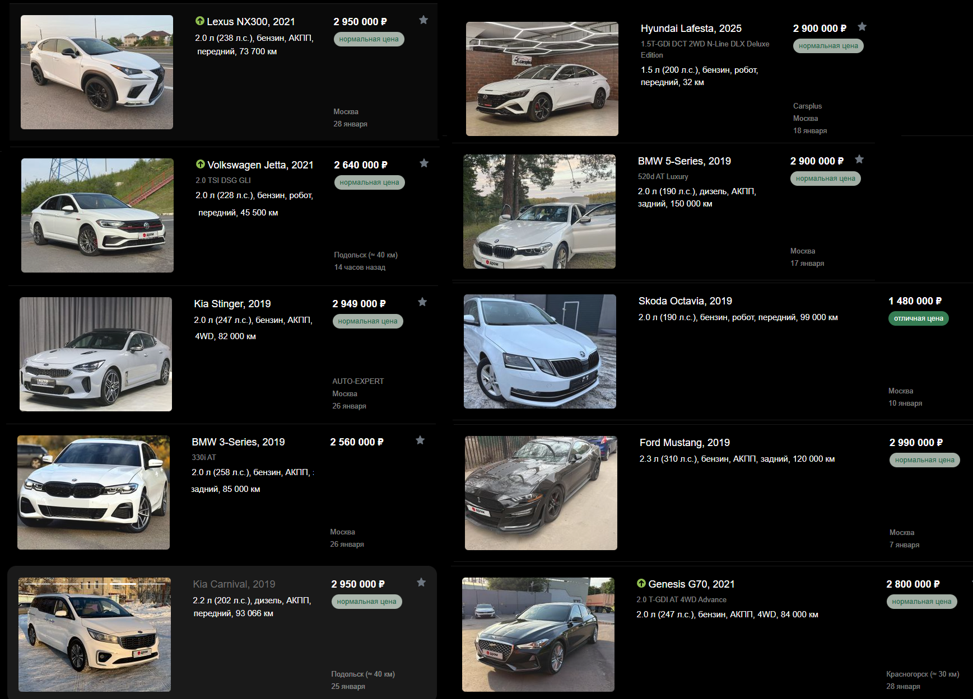Image resolution: width=973 pixels, height=699 pixels.
Task: Click green boost arrow beside Genesis G70
Action: coord(641,583)
